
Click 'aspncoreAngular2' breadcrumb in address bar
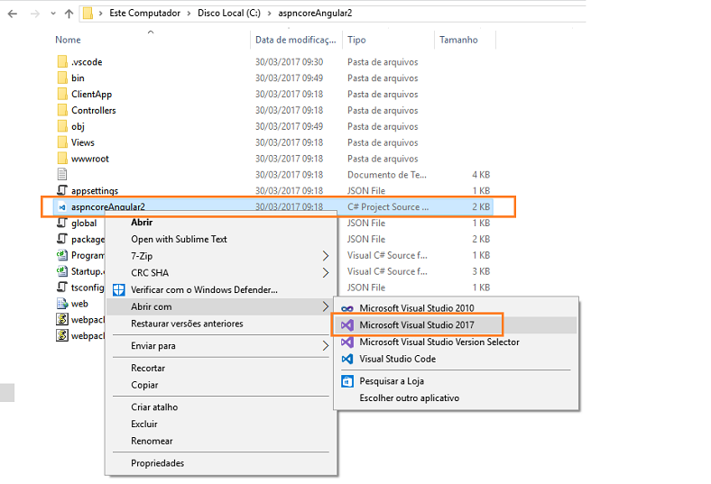pos(315,14)
